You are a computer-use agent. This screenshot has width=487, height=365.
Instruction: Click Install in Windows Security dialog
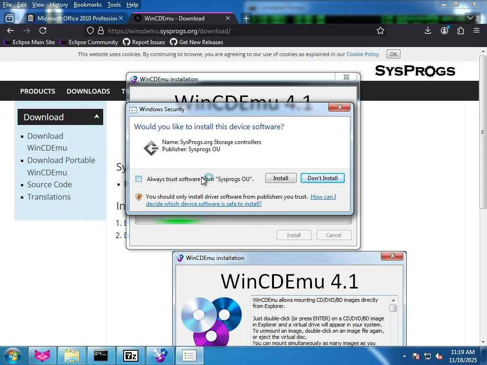pyautogui.click(x=281, y=178)
